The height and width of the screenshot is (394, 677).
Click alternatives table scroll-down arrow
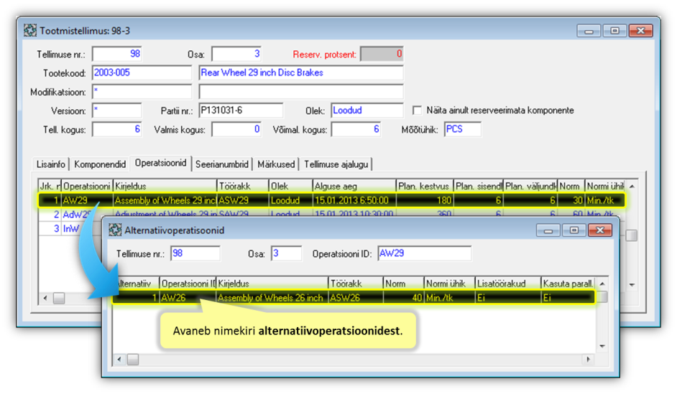pos(602,346)
